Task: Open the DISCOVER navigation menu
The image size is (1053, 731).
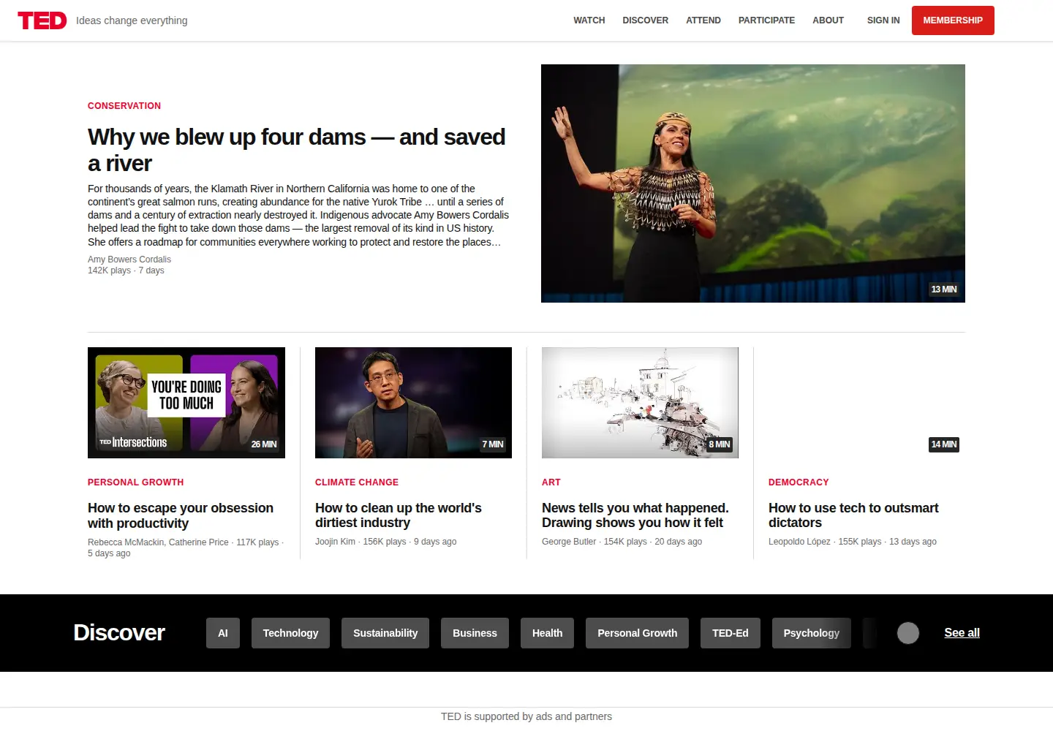Action: (x=646, y=20)
